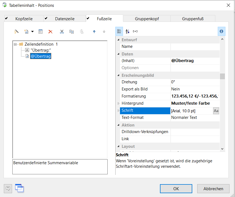Switch to the Gruppenkopf tab
Screen dimensions: 235x197
147,19
